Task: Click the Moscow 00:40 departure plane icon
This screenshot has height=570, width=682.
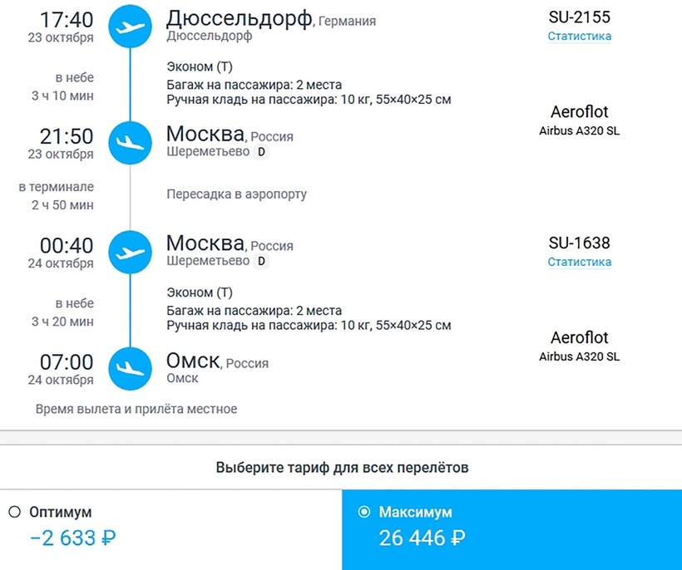Action: (131, 252)
